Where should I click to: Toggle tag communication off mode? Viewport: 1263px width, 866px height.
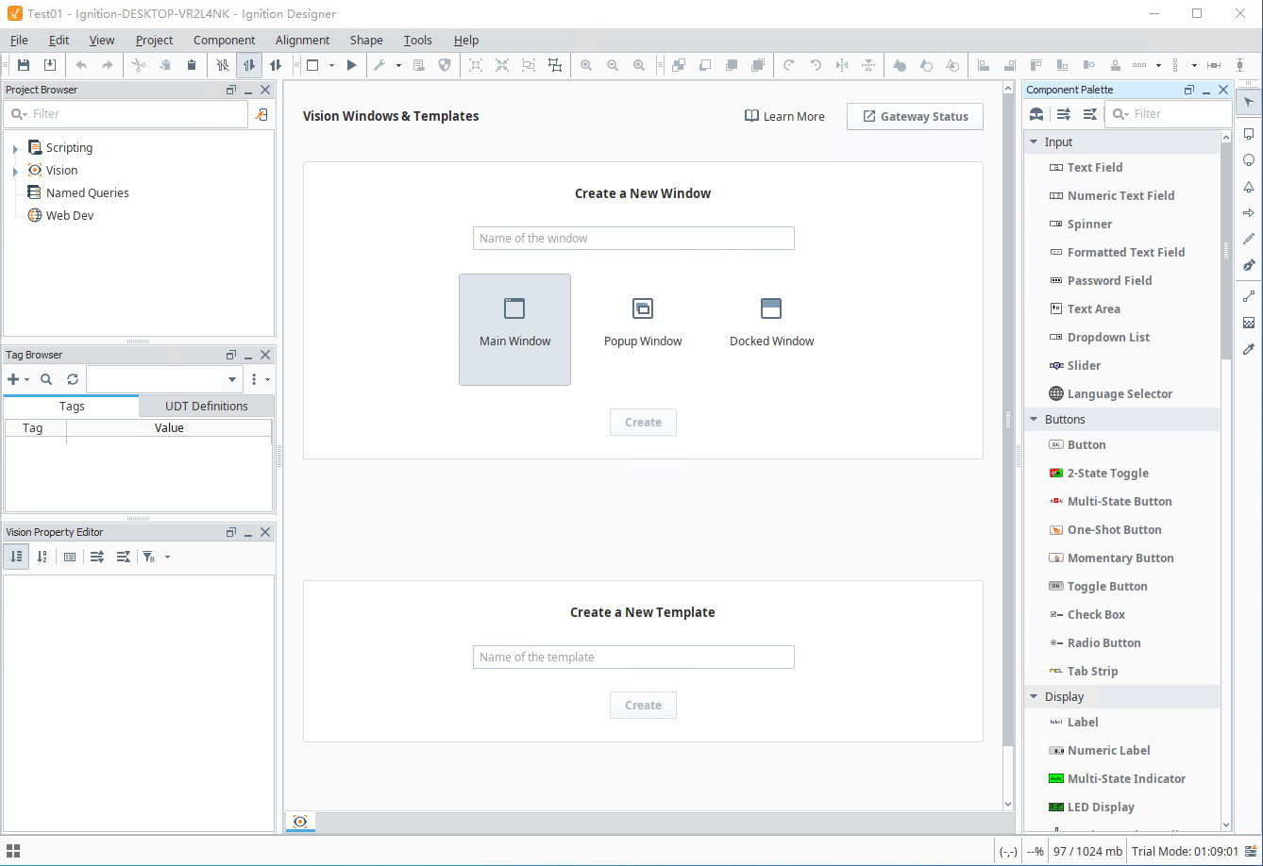coord(223,65)
